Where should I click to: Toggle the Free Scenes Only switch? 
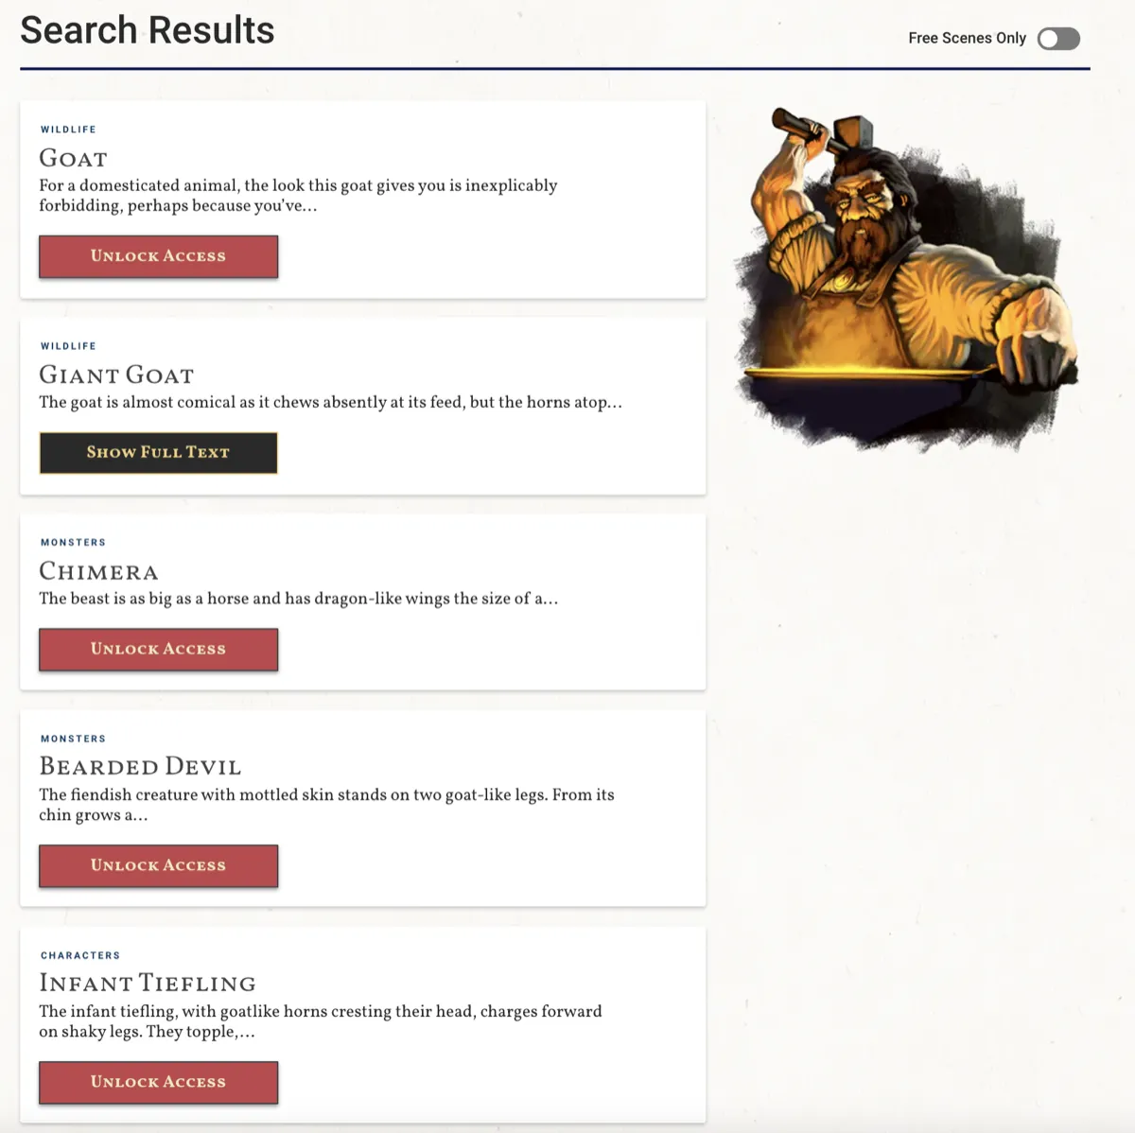click(x=1058, y=39)
